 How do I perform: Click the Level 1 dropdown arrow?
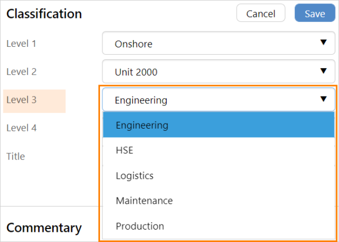(323, 43)
